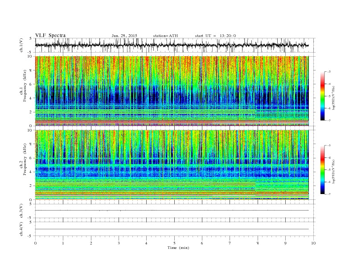This screenshot has width=353, height=273.
Task: Click the "-7" label on ch.2 colorbar
Action: 329,194
